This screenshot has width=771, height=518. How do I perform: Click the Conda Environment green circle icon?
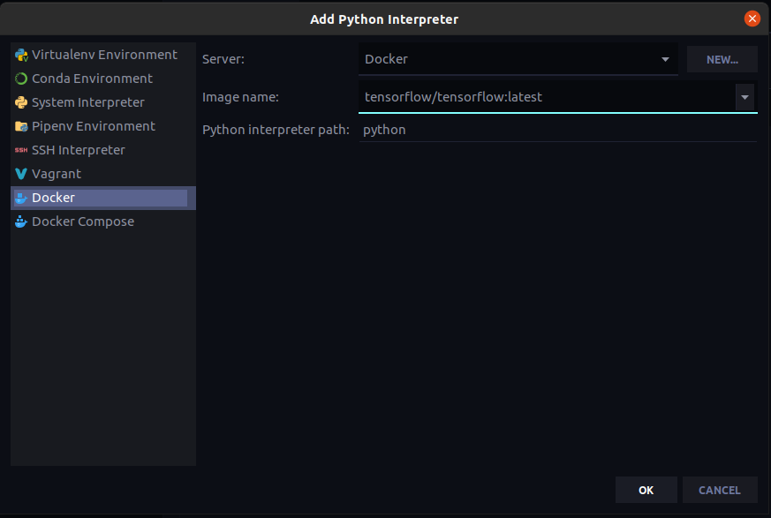(21, 79)
